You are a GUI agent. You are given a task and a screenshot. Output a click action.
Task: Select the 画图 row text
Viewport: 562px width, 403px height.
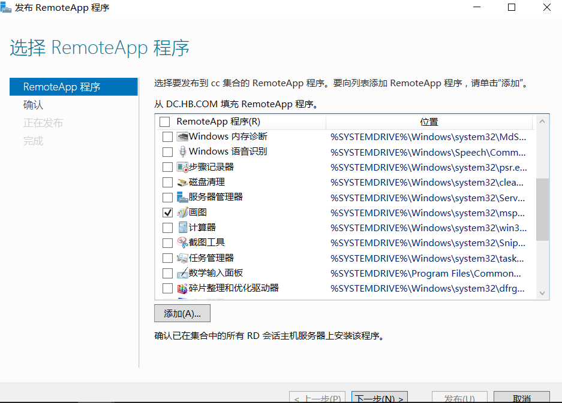click(198, 213)
